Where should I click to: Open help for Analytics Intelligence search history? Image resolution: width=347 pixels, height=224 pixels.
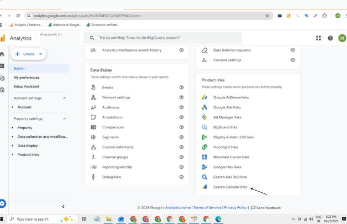tap(181, 50)
